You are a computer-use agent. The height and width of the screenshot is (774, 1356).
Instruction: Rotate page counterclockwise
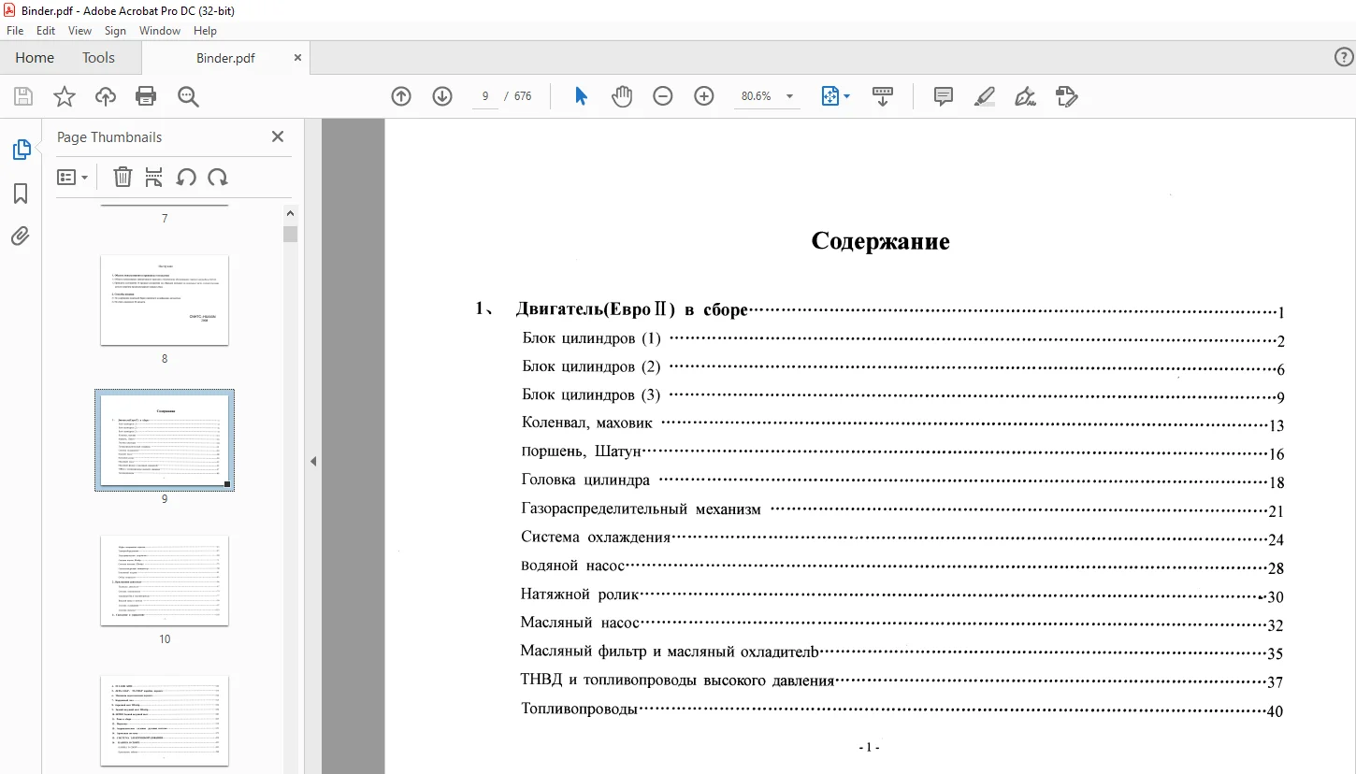click(x=186, y=177)
